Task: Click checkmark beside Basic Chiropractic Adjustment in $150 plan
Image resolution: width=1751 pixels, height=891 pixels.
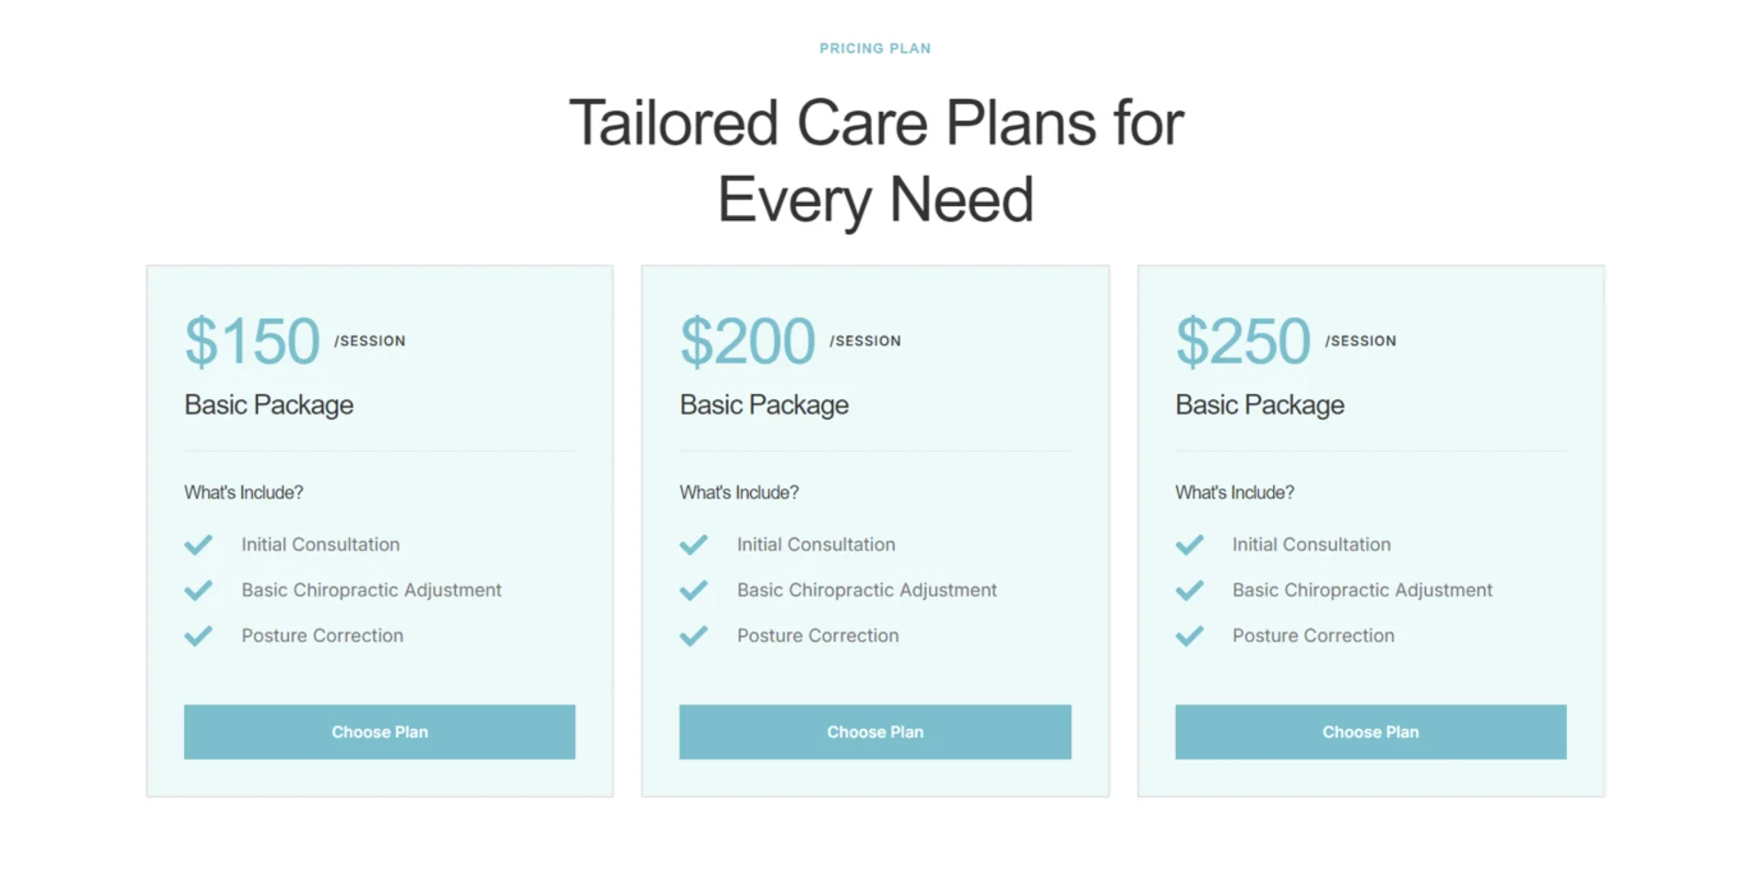Action: click(x=199, y=590)
